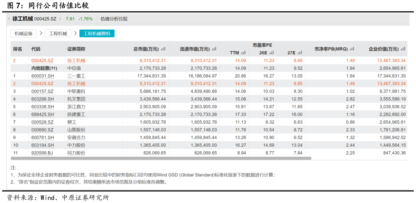The height and width of the screenshot is (203, 416).
Task: Go to next stock with right chevron
Action: tap(60, 19)
